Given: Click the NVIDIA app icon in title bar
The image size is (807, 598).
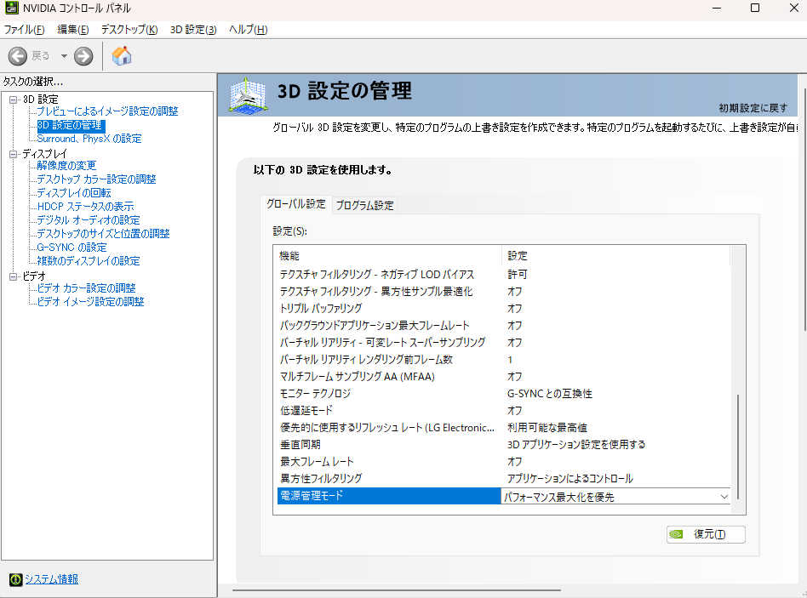Looking at the screenshot, I should click(11, 8).
